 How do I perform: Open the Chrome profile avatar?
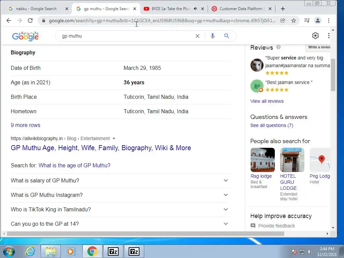(317, 20)
